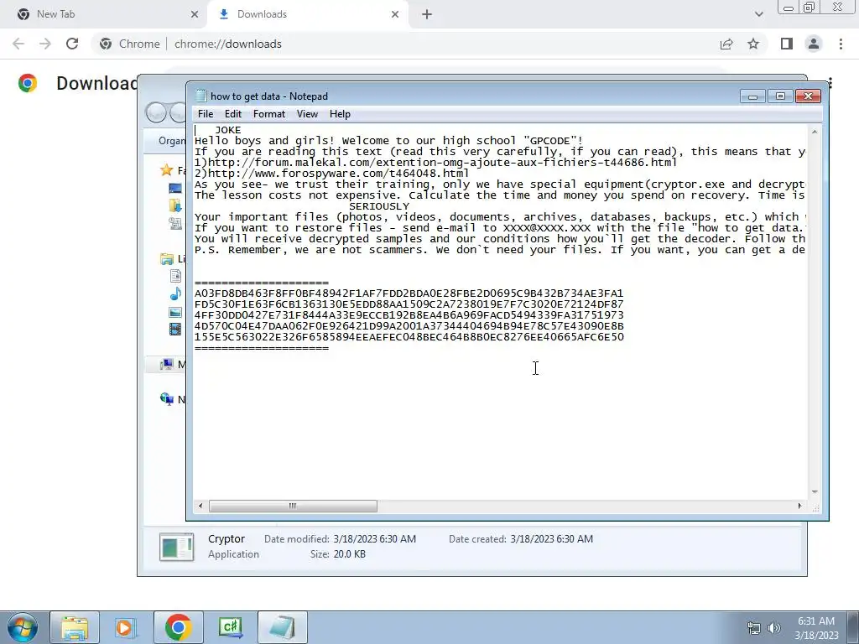Open Windows Media Player from taskbar
Screen dimensions: 859x644
[125, 627]
